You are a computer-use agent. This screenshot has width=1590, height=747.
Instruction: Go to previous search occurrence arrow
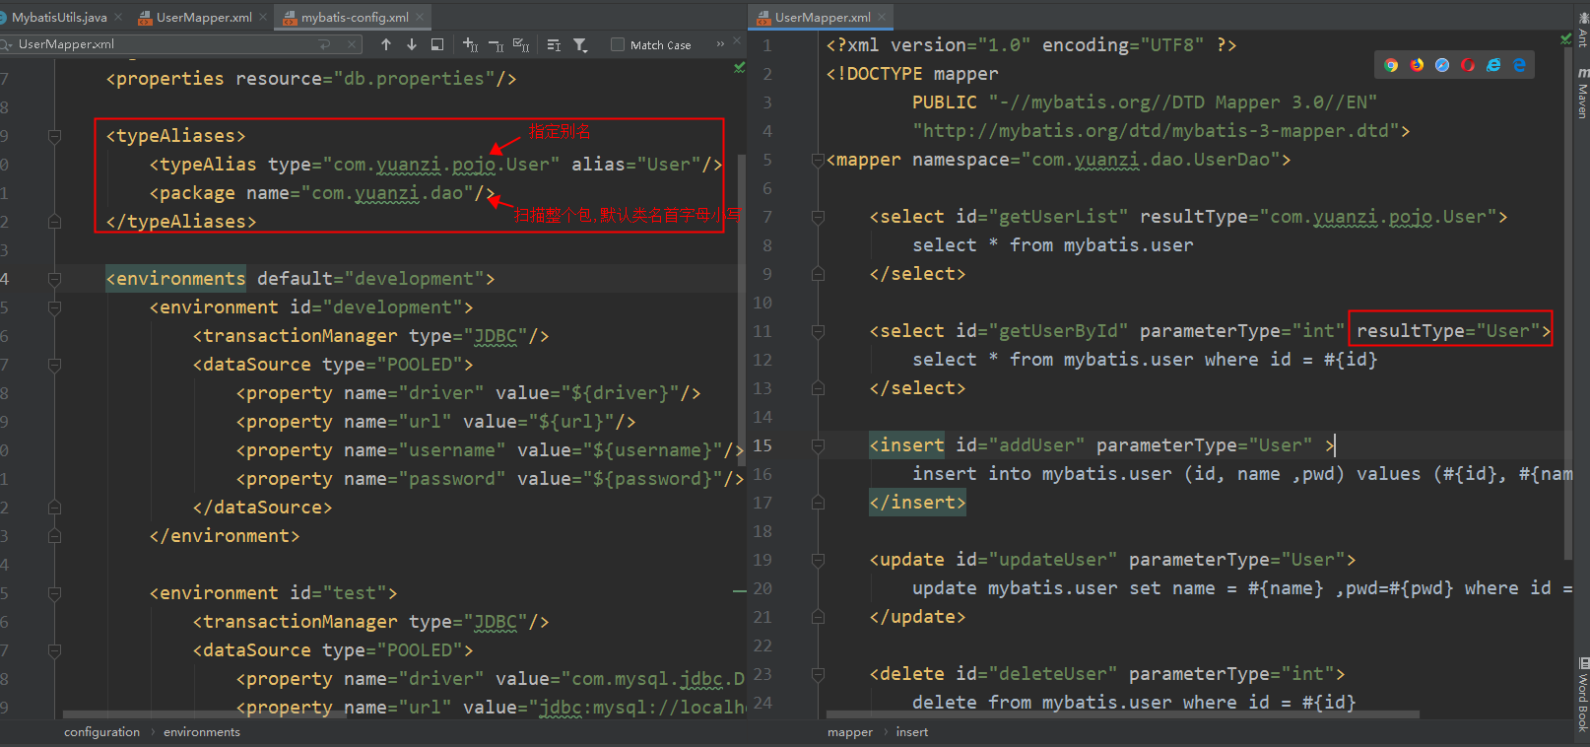pos(386,44)
